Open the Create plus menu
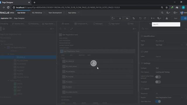 (153, 18)
